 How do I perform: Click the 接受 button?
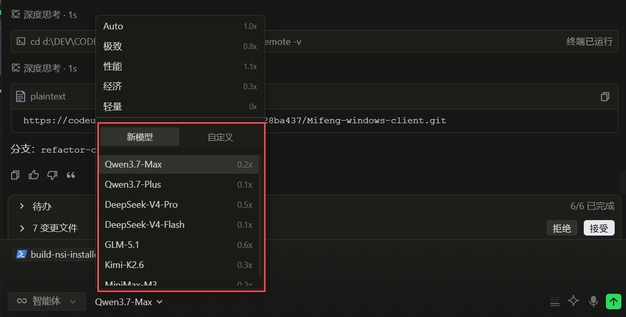coord(599,228)
